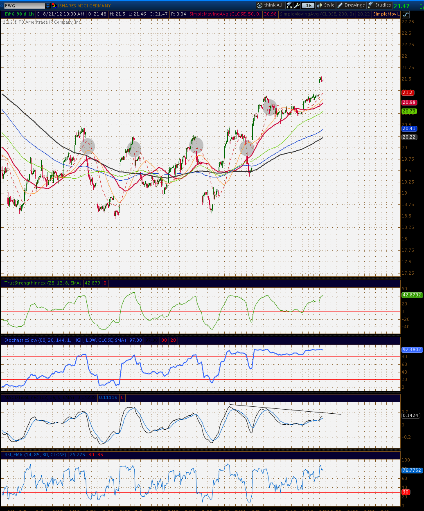Click the 0.1424 value bubble
The width and height of the screenshot is (424, 511).
410,415
